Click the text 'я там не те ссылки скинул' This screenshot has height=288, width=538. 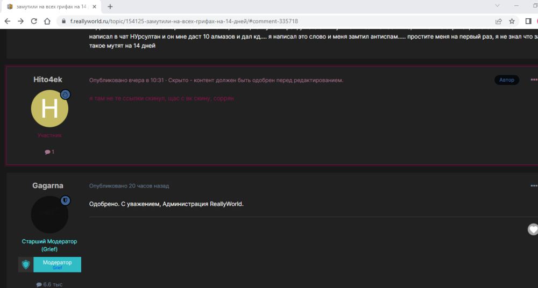tap(126, 98)
